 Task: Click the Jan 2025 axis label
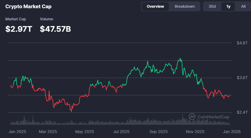[x=17, y=132]
